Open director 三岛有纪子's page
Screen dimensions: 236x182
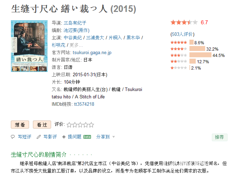[x=75, y=23]
